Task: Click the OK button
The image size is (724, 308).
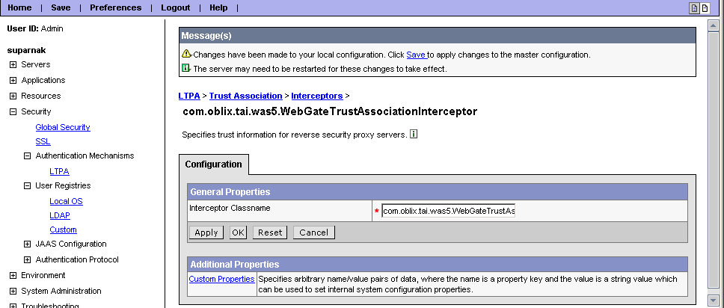Action: click(x=239, y=232)
